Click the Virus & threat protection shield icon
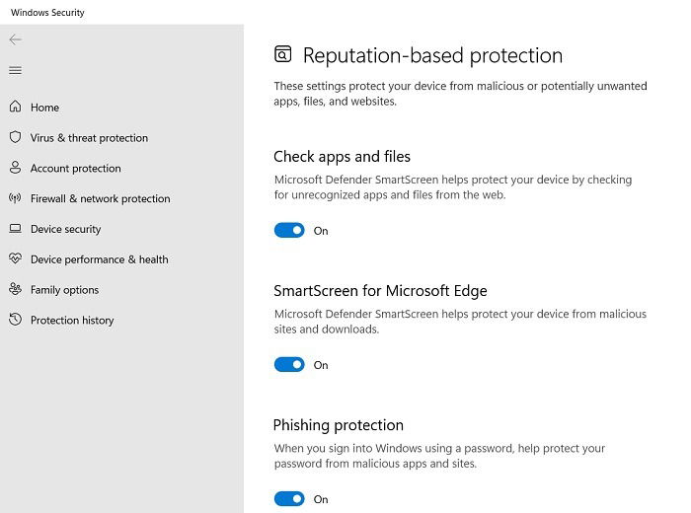Viewport: 691px width, 513px height. (15, 137)
